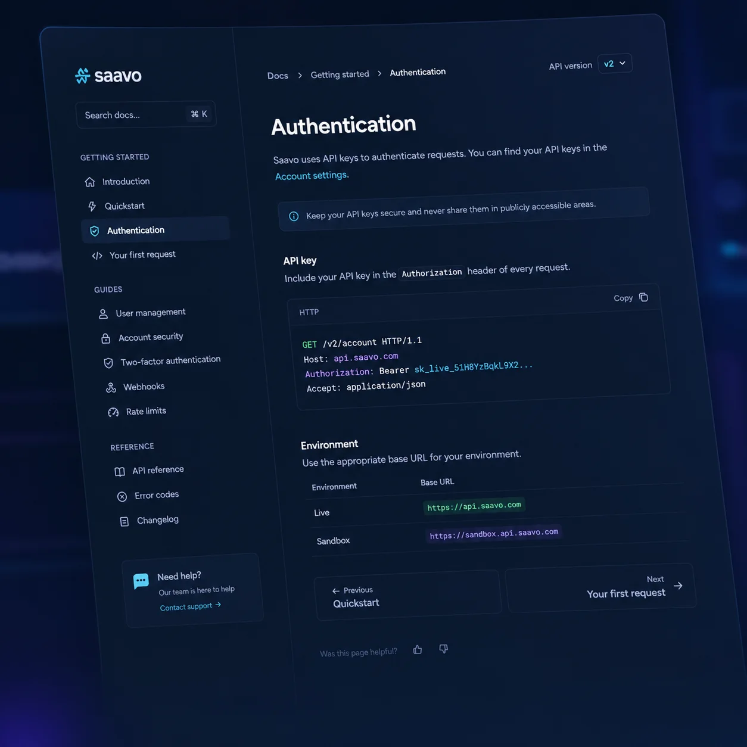
Task: Click the Authorization inline code label in paragraph
Action: (432, 273)
